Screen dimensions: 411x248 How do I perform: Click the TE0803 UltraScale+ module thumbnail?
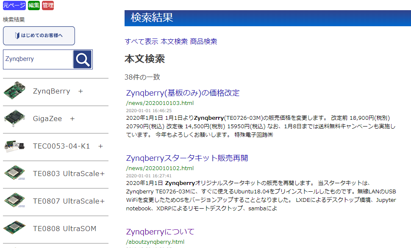pyautogui.click(x=15, y=174)
